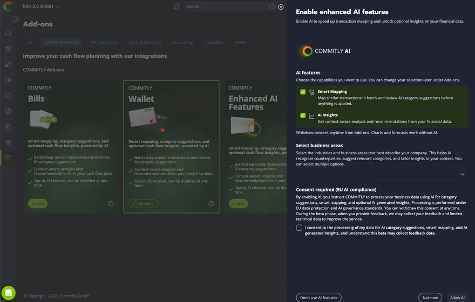Open the report document icon in sidebar

[x=8, y=95]
